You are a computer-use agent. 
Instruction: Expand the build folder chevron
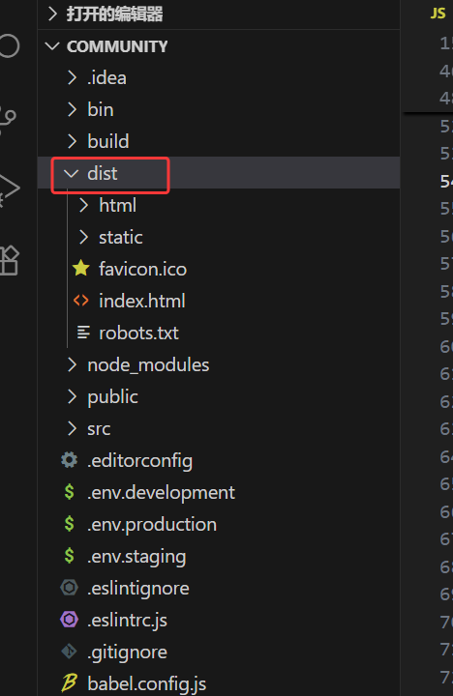pos(72,141)
